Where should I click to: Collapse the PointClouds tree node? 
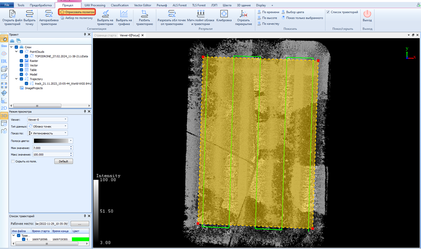tap(16, 52)
